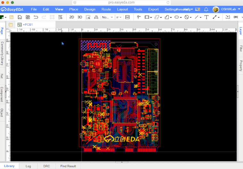Click the Undo arrow icon

(x=36, y=17)
